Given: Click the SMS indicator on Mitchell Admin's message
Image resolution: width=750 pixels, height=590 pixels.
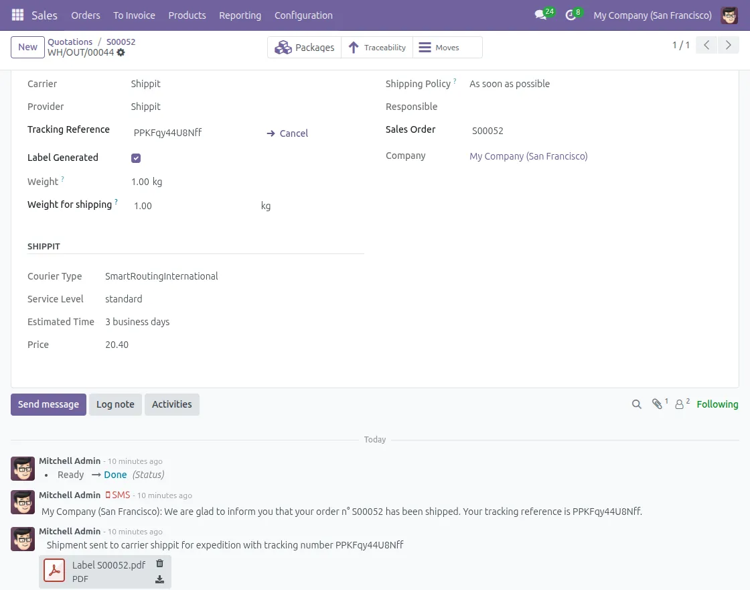Looking at the screenshot, I should pos(118,495).
